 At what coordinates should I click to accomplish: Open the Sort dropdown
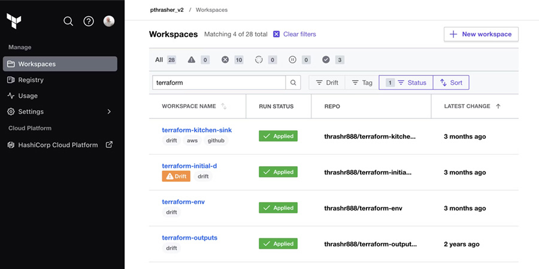451,82
